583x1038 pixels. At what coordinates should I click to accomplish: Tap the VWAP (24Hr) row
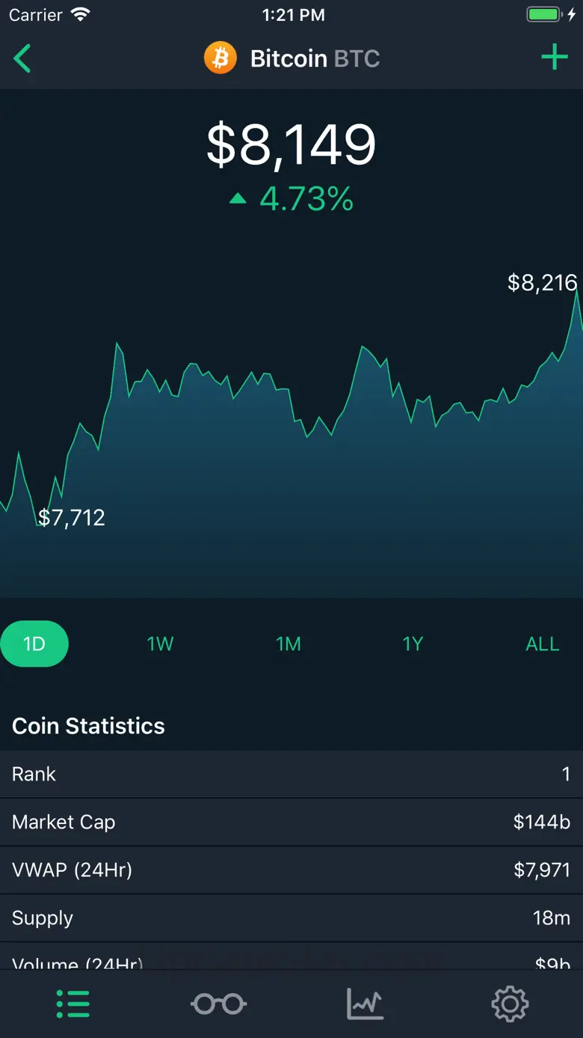[x=291, y=870]
